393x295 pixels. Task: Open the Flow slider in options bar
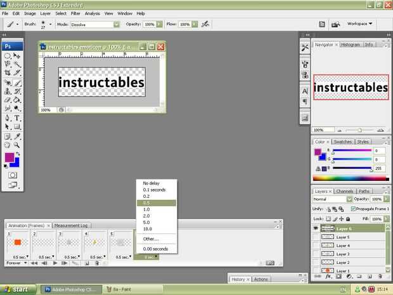pyautogui.click(x=195, y=24)
